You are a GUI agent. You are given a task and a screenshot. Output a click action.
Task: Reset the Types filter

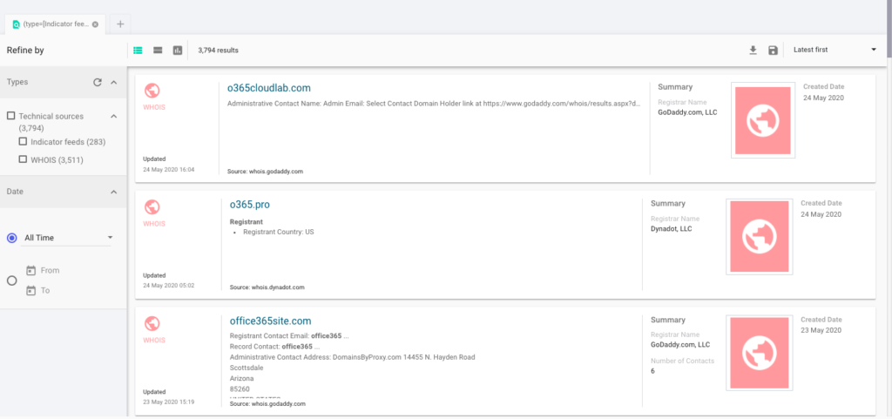click(x=98, y=82)
